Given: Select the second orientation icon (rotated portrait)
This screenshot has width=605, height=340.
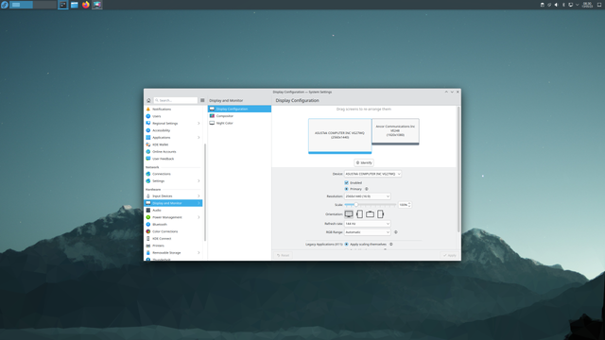Looking at the screenshot, I should pos(359,214).
